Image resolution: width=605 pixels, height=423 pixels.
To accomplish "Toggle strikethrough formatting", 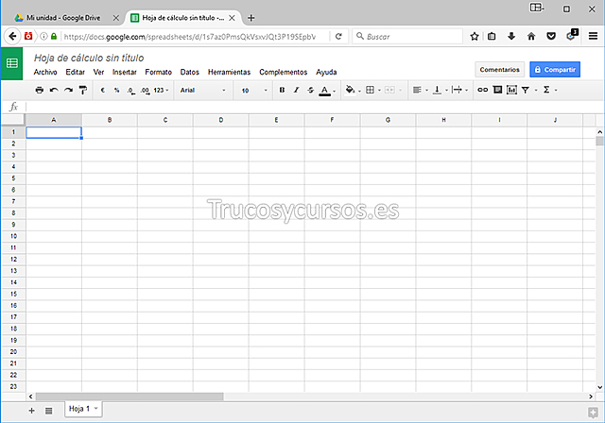I will coord(311,90).
